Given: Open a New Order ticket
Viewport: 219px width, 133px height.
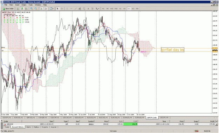Looking at the screenshot, I should pos(8,9).
